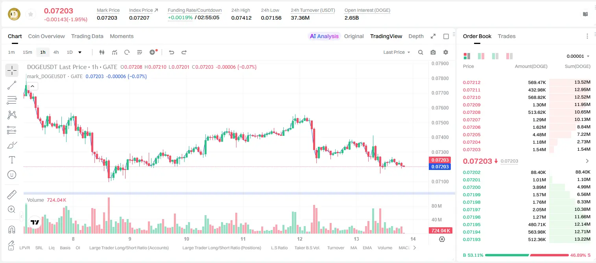Select the trend line drawing tool
Image resolution: width=596 pixels, height=263 pixels.
pyautogui.click(x=12, y=85)
